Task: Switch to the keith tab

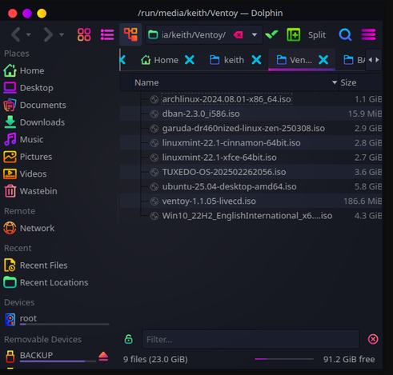Action: click(x=227, y=60)
